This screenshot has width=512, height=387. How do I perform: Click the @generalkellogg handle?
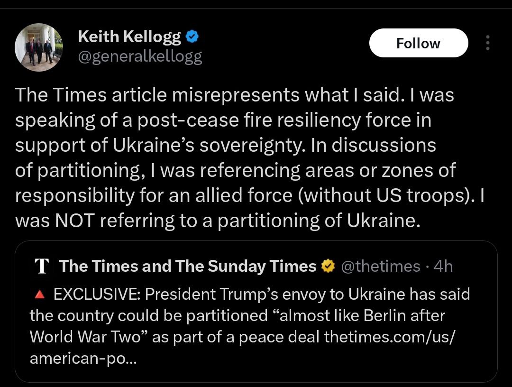[x=139, y=56]
